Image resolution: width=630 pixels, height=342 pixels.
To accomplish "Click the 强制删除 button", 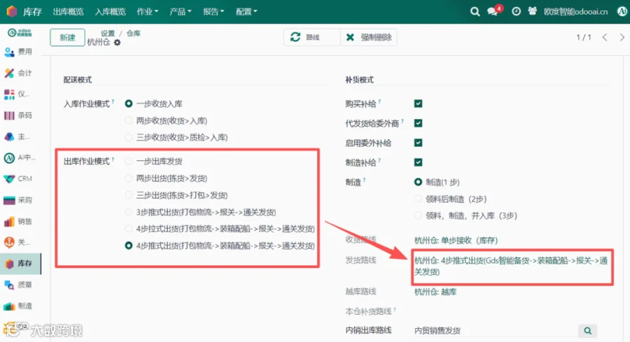I will pyautogui.click(x=369, y=37).
